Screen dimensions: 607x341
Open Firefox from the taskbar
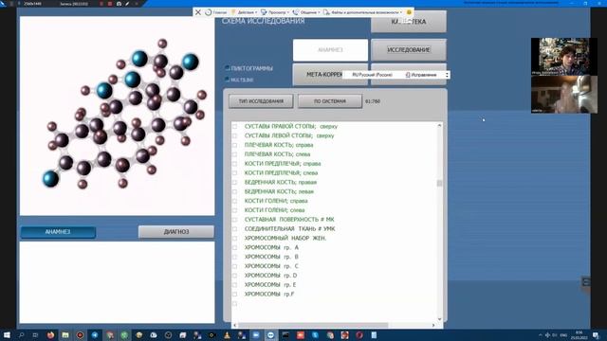coord(50,335)
